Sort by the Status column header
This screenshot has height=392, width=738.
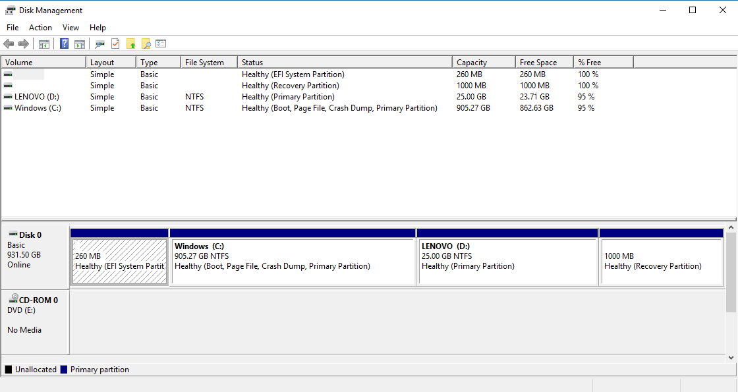[345, 62]
